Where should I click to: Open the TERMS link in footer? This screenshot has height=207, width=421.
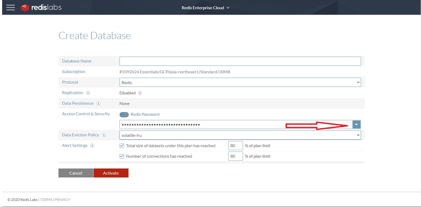(x=46, y=200)
